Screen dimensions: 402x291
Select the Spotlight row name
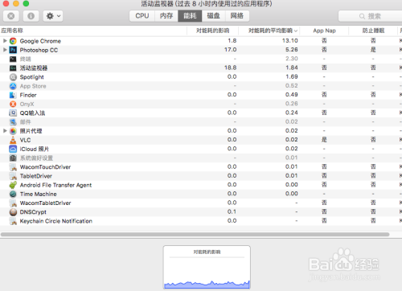coord(32,77)
